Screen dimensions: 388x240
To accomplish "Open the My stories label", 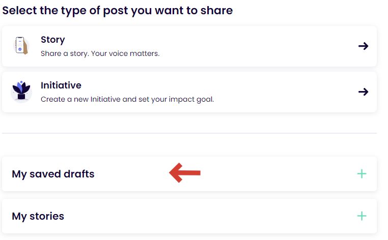I will (38, 216).
